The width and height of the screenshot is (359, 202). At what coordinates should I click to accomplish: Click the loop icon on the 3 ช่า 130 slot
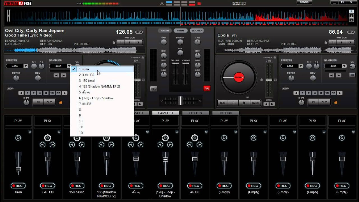(x=48, y=138)
